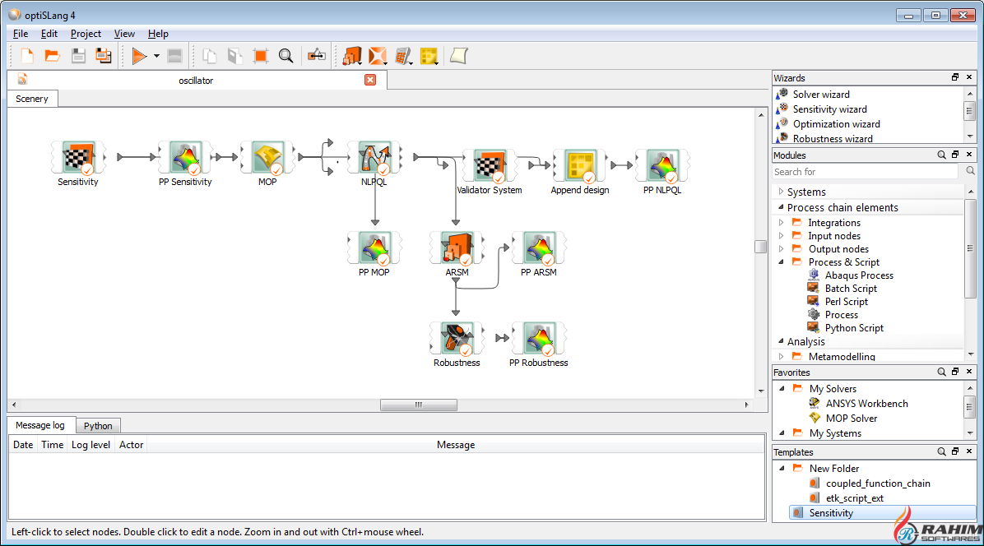This screenshot has width=984, height=546.
Task: Select the PP NLPQL node
Action: (x=662, y=165)
